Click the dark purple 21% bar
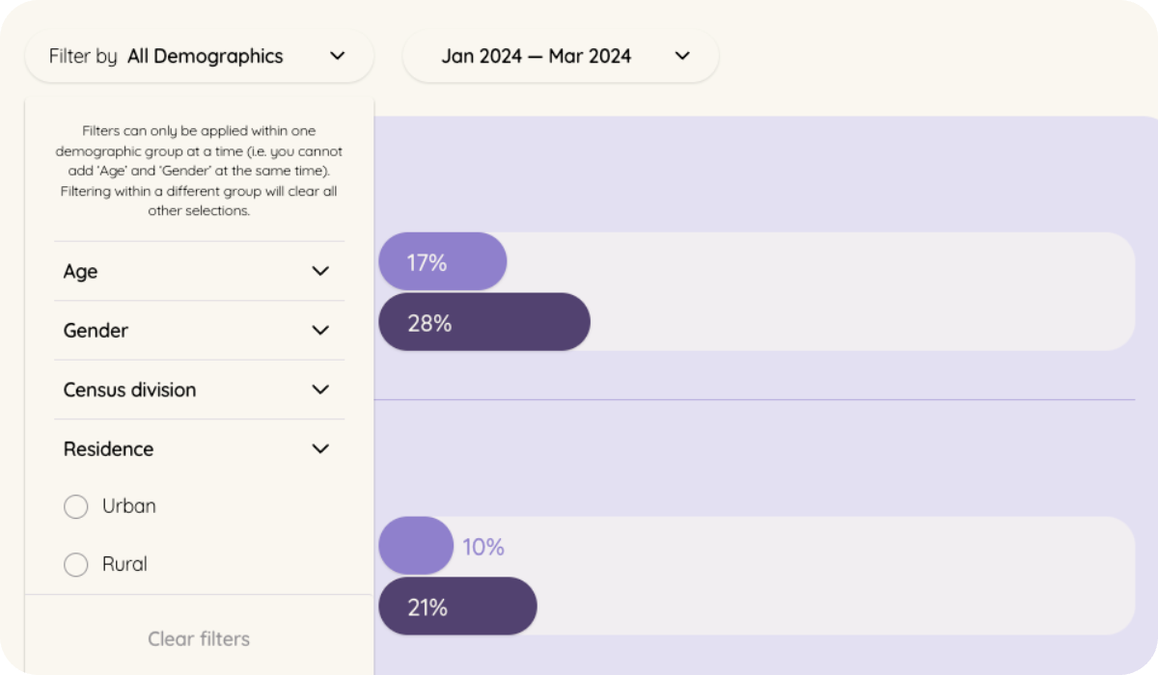 tap(457, 607)
